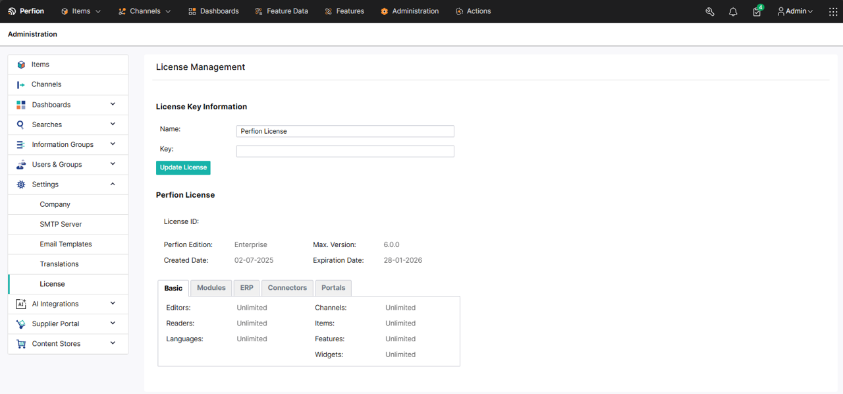
Task: Switch to the Portals tab
Action: point(333,288)
